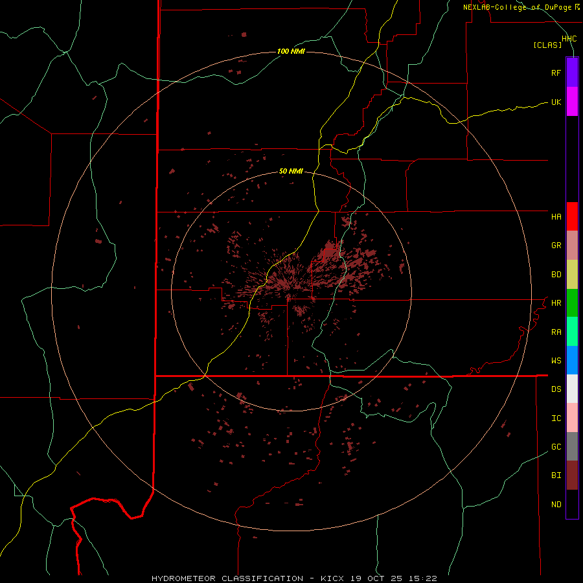
Task: Click the HHC product code label
Action: [569, 39]
